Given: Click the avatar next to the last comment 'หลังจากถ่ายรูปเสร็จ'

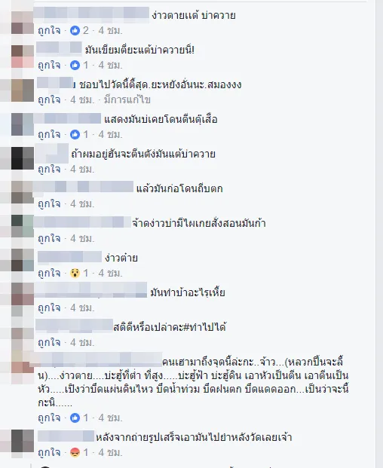Looking at the screenshot, I should (x=23, y=441).
